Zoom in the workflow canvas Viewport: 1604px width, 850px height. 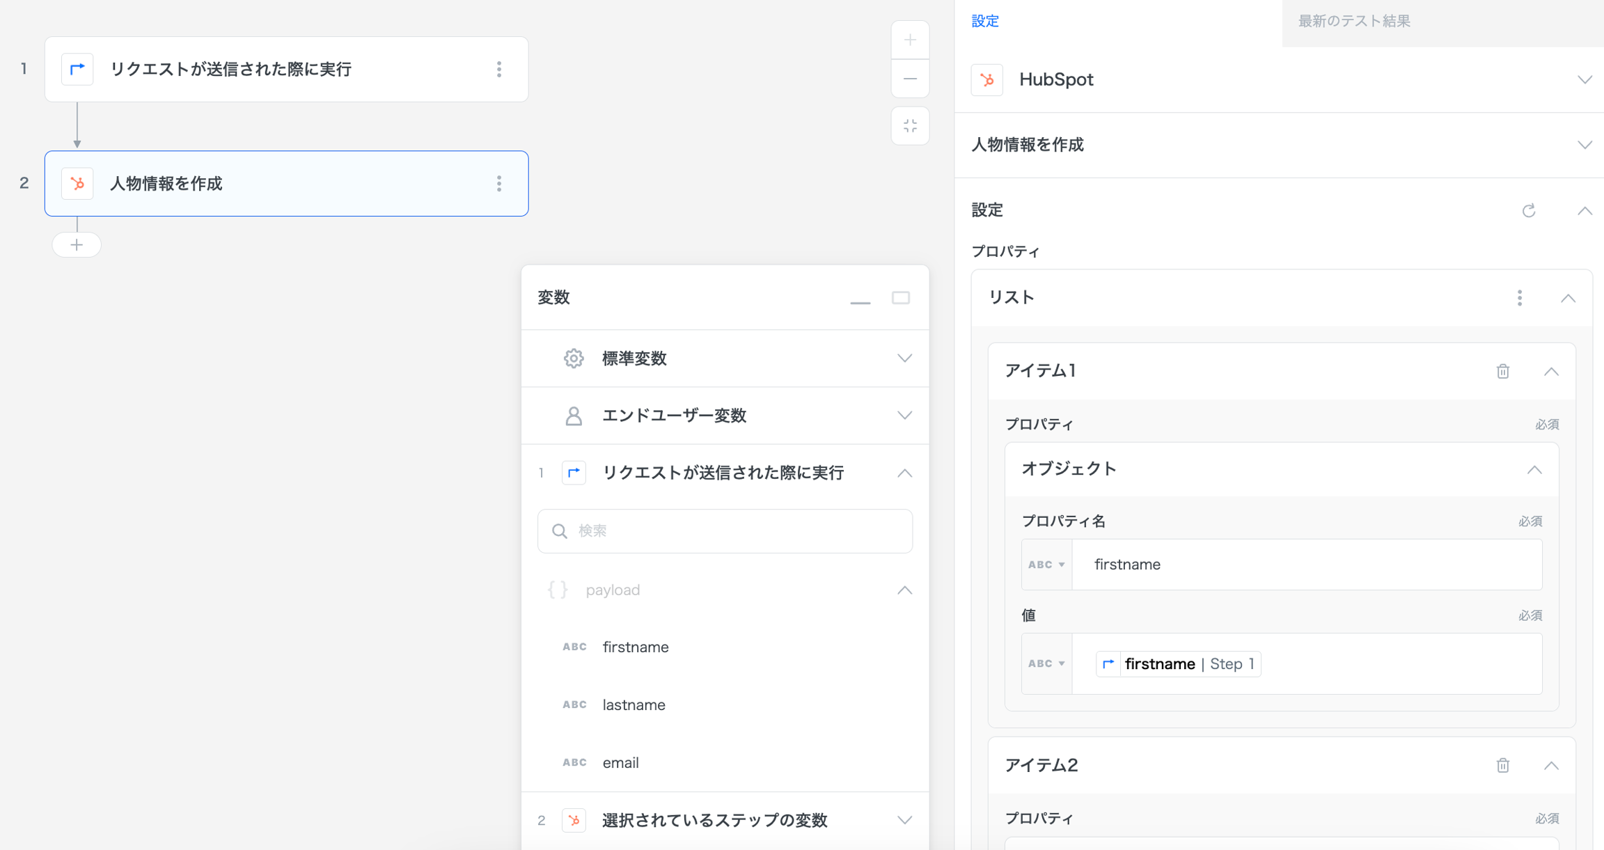coord(910,40)
